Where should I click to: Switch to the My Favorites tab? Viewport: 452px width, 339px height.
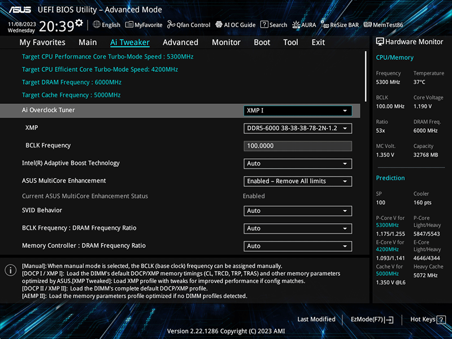click(x=42, y=42)
